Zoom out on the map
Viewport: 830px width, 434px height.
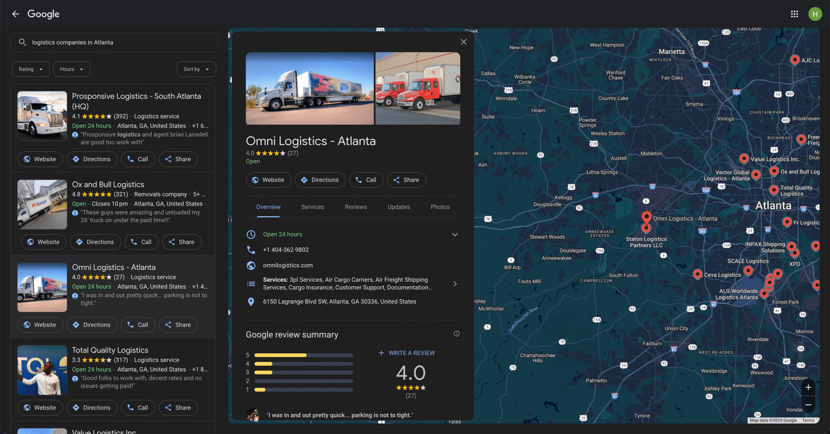(x=808, y=404)
